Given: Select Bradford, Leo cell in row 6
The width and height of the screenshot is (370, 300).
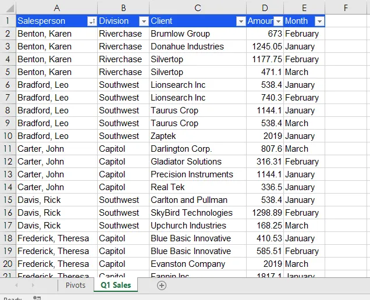Looking at the screenshot, I should click(56, 85).
